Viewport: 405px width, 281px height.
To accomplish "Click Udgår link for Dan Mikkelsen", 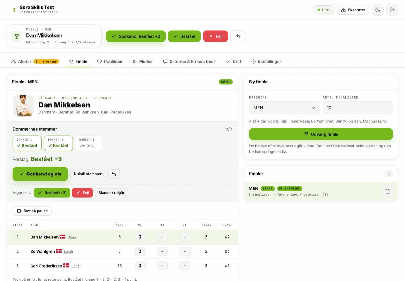I will tap(72, 238).
